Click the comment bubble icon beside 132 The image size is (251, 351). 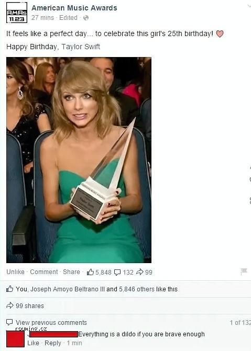click(x=117, y=273)
